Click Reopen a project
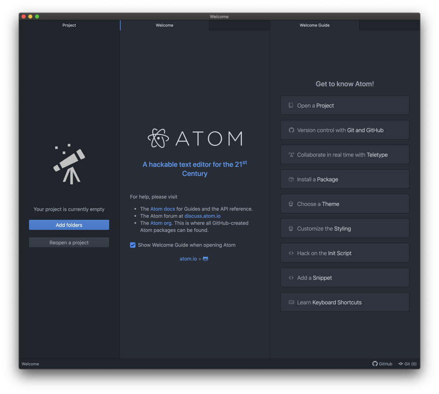This screenshot has width=439, height=394. coord(69,242)
